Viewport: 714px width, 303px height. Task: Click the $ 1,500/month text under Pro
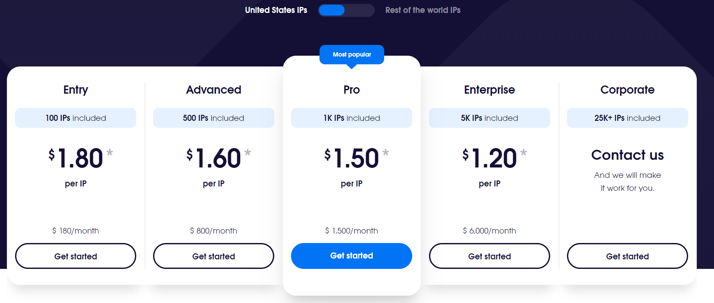[351, 230]
